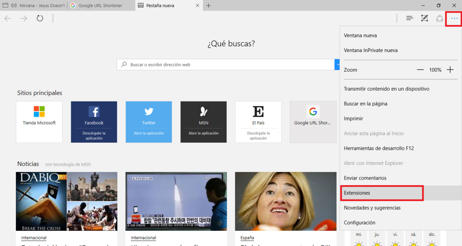Switch to the Nirvana - Jesus Doesn't tab
This screenshot has height=246, width=462.
(34, 5)
